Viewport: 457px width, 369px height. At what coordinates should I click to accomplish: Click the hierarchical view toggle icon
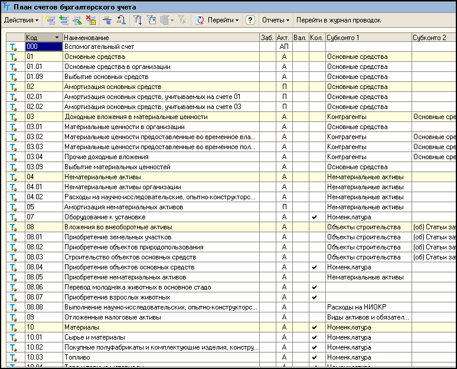click(x=107, y=20)
